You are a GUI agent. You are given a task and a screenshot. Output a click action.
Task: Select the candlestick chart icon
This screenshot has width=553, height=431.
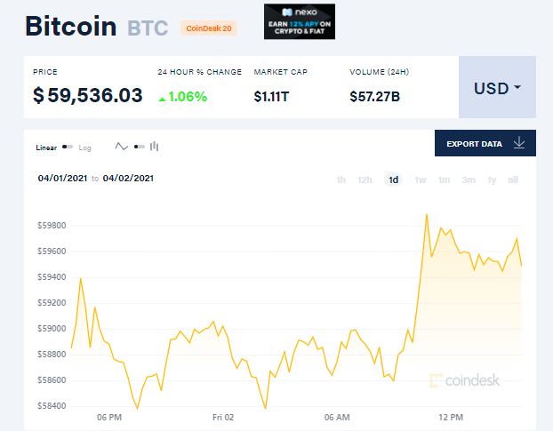[x=154, y=147]
